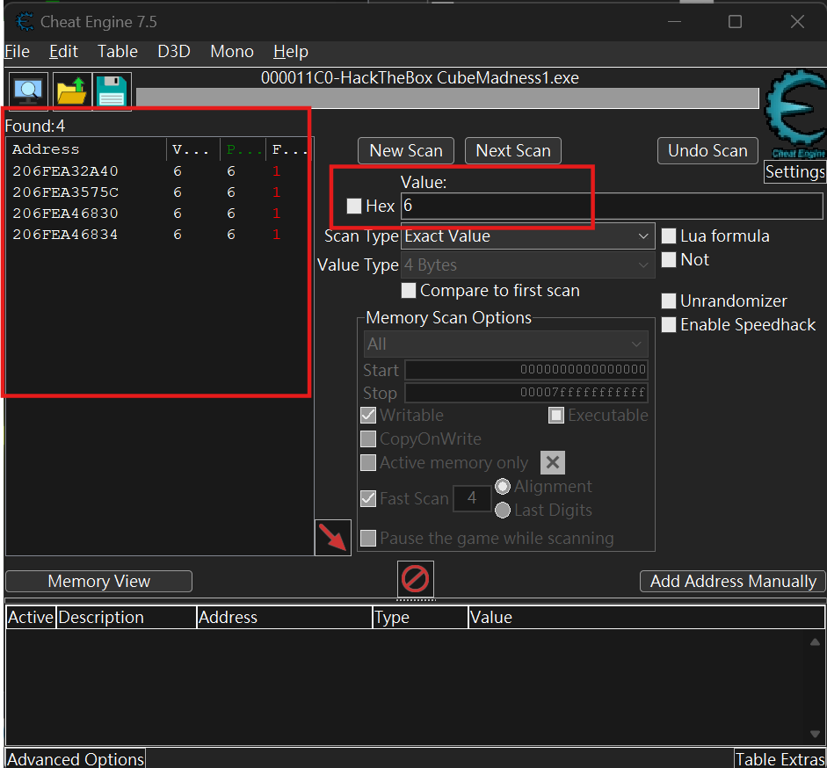
Task: Select address 206FEA46830 in results
Action: [159, 214]
